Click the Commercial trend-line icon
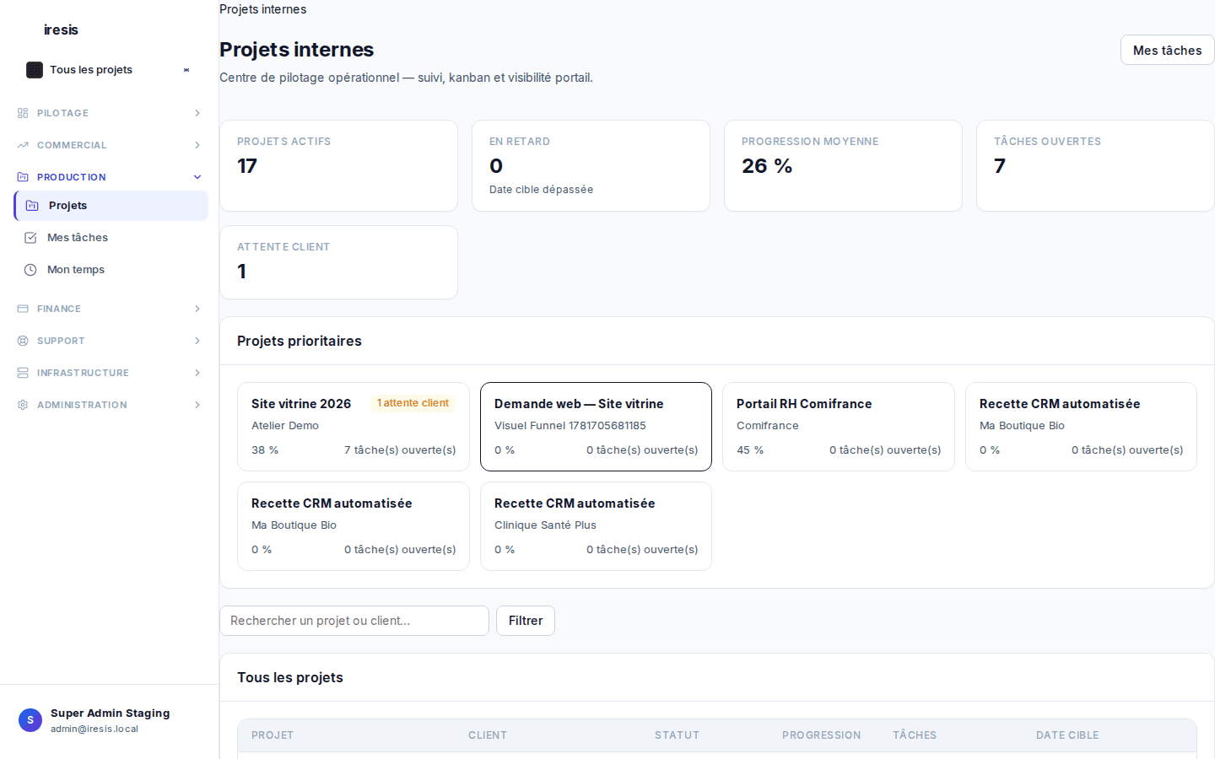Viewport: 1215px width, 759px height. (x=23, y=145)
